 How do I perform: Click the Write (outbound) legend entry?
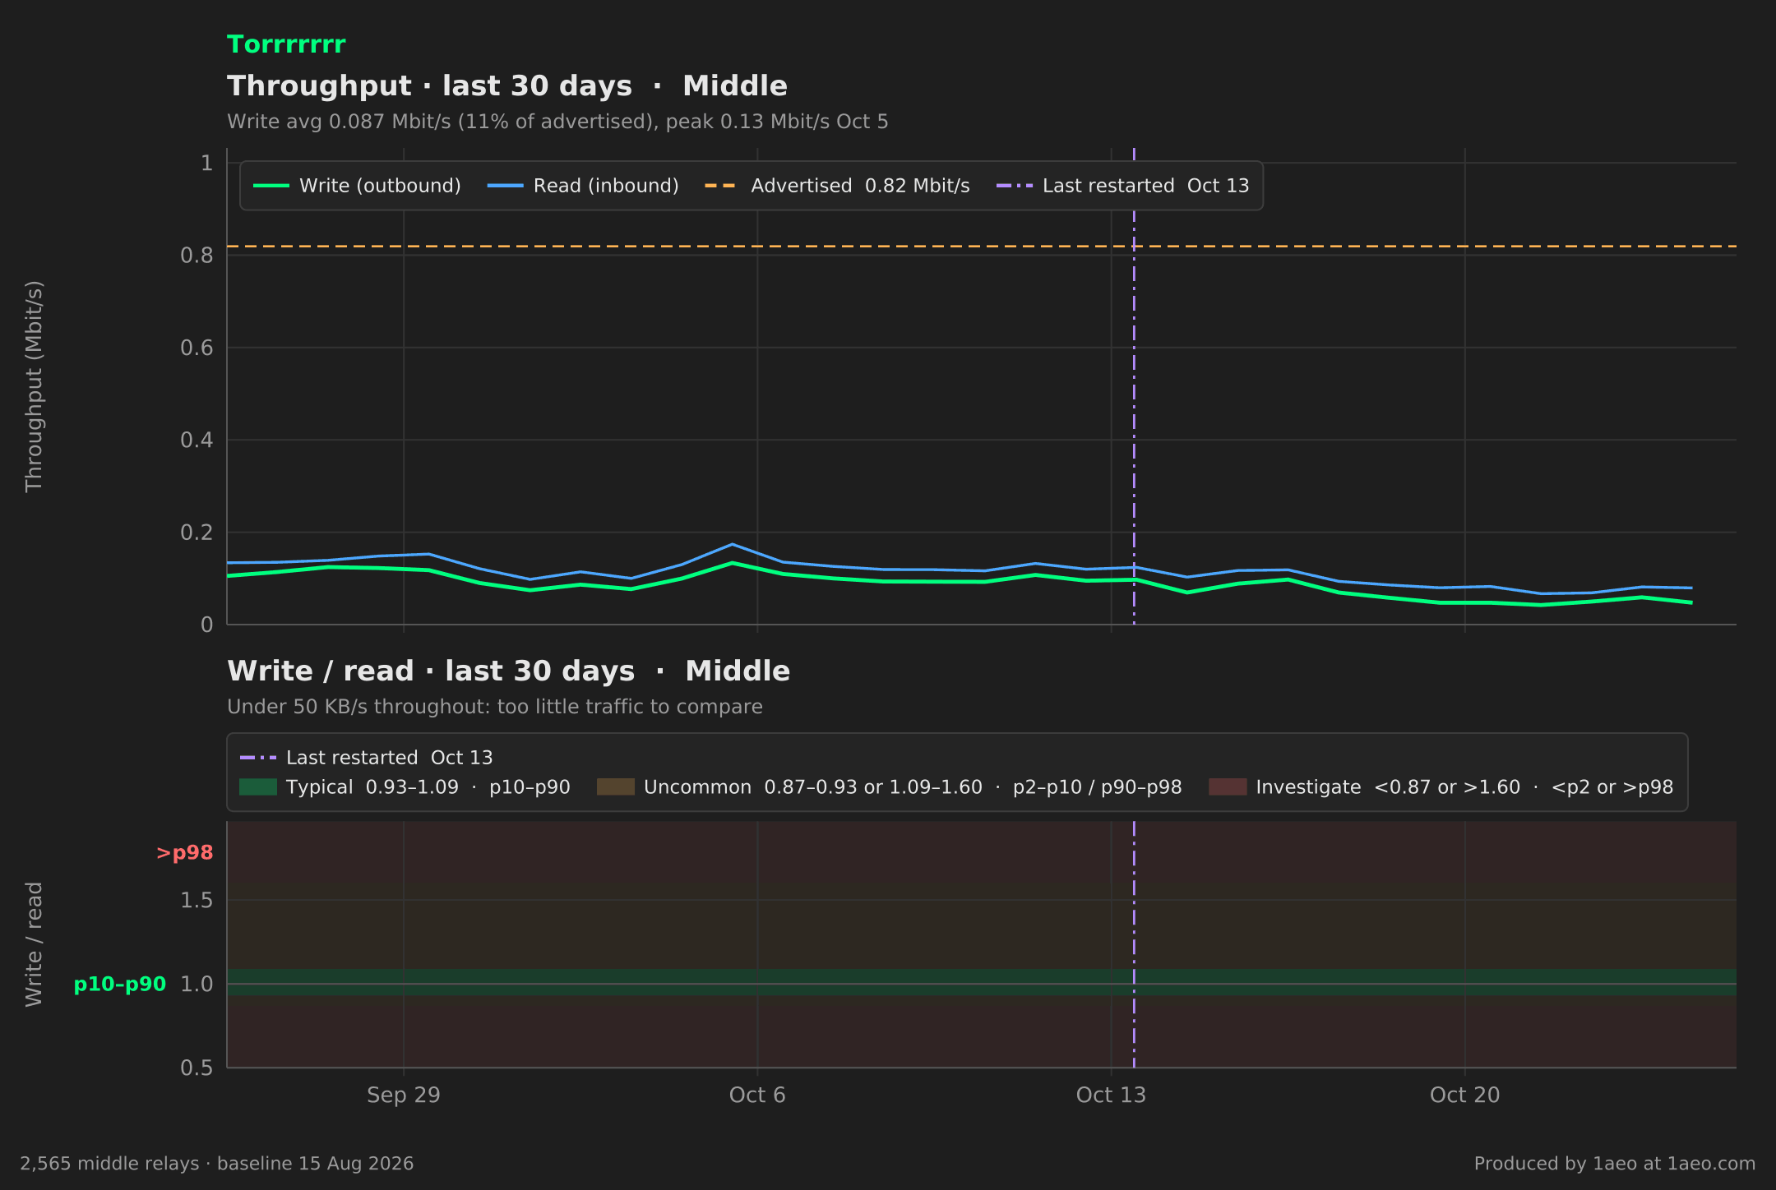(358, 186)
